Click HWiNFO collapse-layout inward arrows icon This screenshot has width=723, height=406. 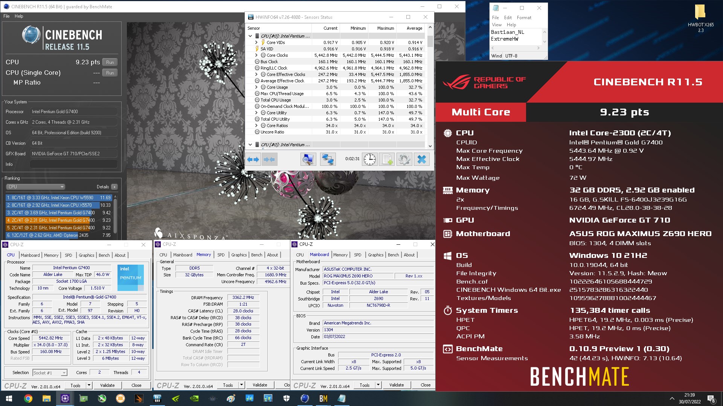[269, 159]
